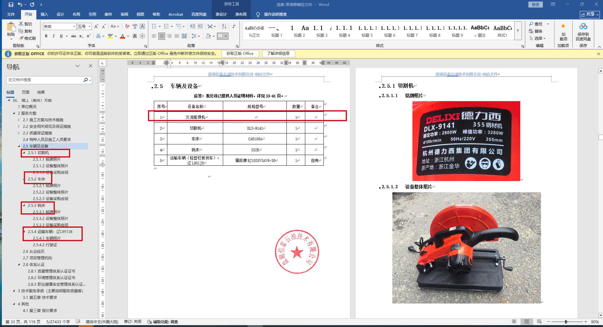Apply character border icon
Image resolution: width=603 pixels, height=327 pixels.
click(142, 27)
